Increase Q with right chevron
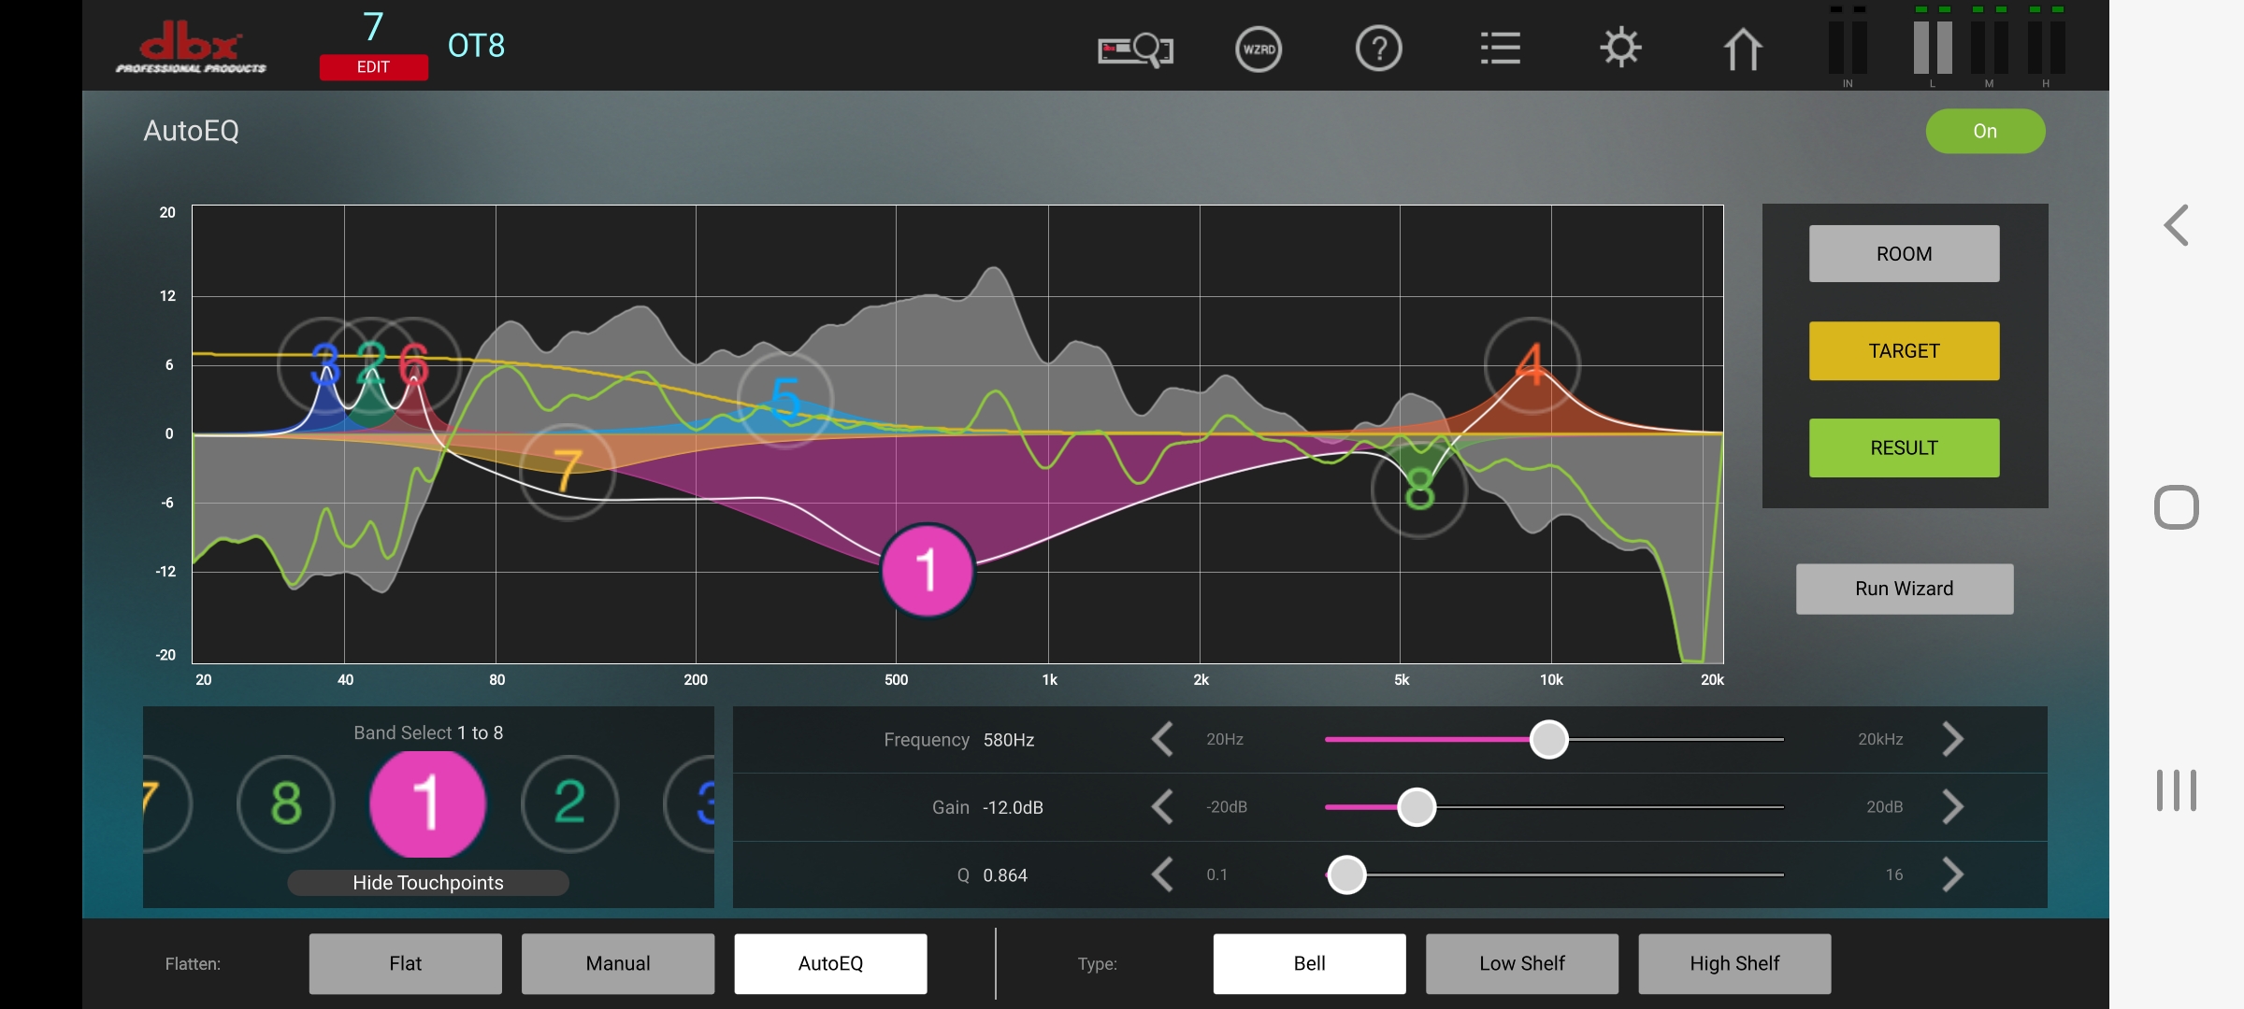The image size is (2244, 1009). pyautogui.click(x=1952, y=875)
